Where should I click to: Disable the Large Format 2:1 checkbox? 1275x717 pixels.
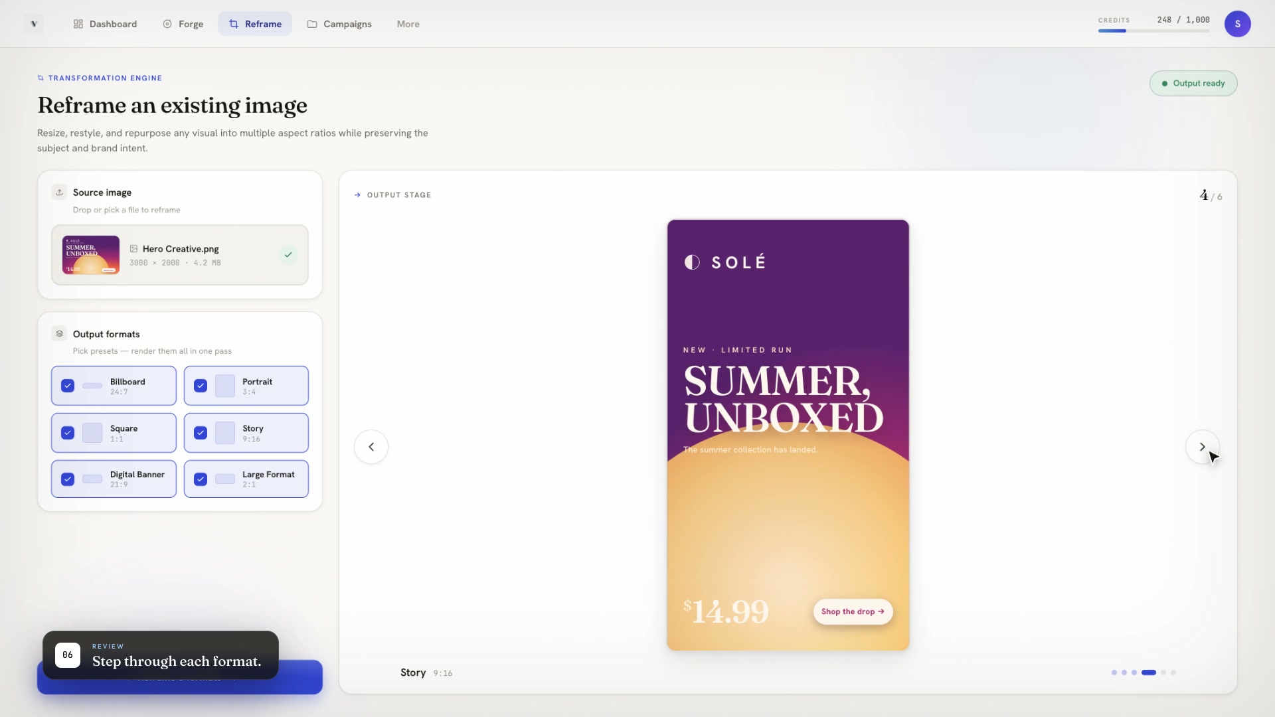pos(201,479)
